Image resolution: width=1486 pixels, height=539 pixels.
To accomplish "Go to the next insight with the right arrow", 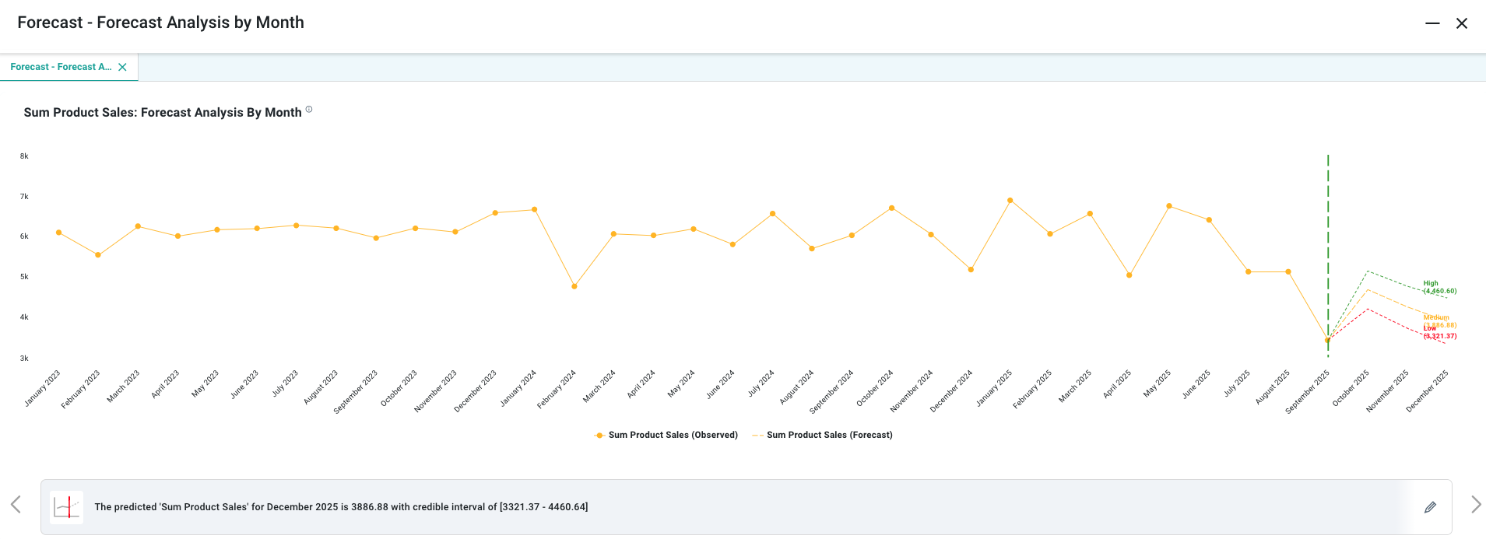I will tap(1475, 505).
